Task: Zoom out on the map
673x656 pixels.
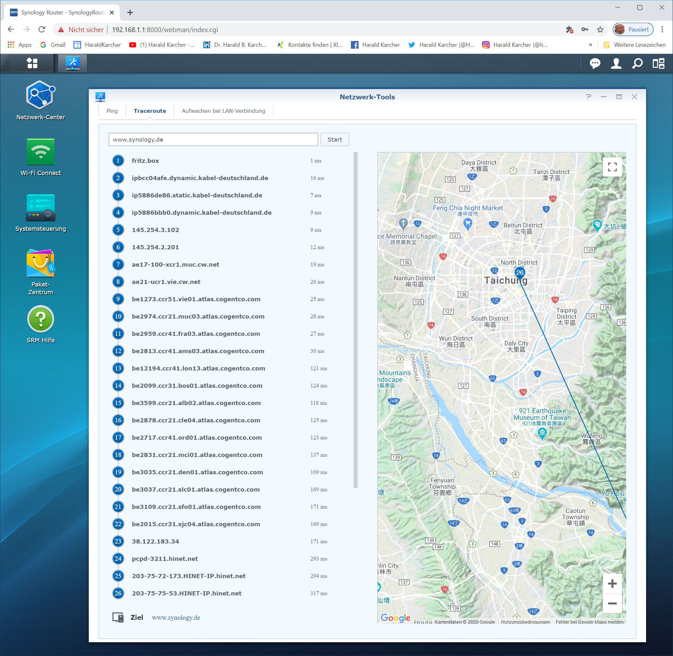Action: click(x=612, y=603)
